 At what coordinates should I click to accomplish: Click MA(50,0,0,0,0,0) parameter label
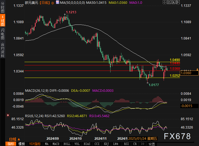pyautogui.click(x=72, y=2)
